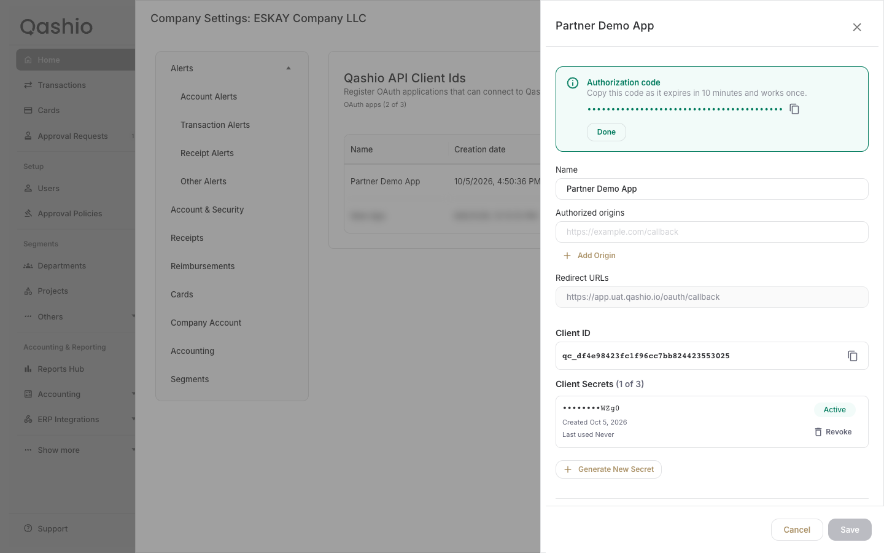Go to Company Account settings
The image size is (884, 553).
[x=206, y=323]
